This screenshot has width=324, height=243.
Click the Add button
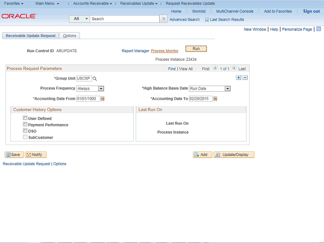coord(202,155)
